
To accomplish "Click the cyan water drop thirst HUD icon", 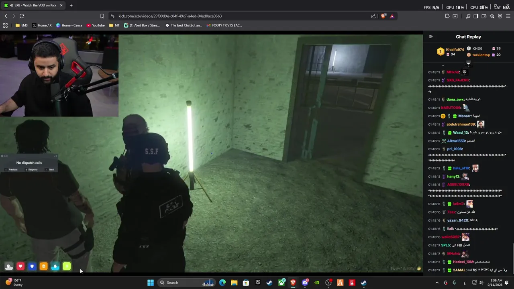I will [x=55, y=266].
